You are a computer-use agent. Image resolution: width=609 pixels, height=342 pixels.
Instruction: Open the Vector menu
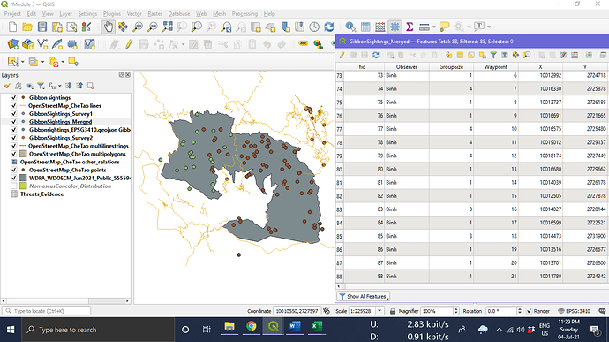[134, 14]
